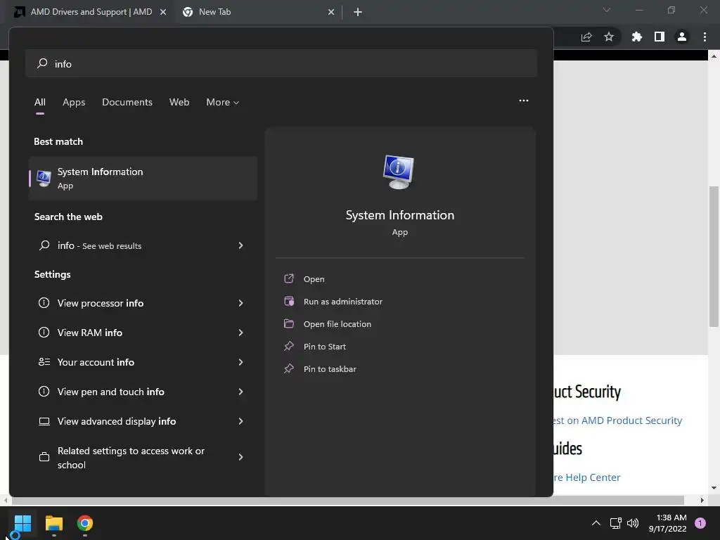720x540 pixels.
Task: Expand arrow next to Your account info
Action: pyautogui.click(x=240, y=362)
